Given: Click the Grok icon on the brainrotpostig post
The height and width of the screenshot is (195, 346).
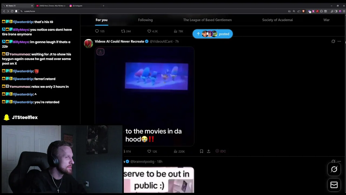Looking at the screenshot, I should click(333, 161).
